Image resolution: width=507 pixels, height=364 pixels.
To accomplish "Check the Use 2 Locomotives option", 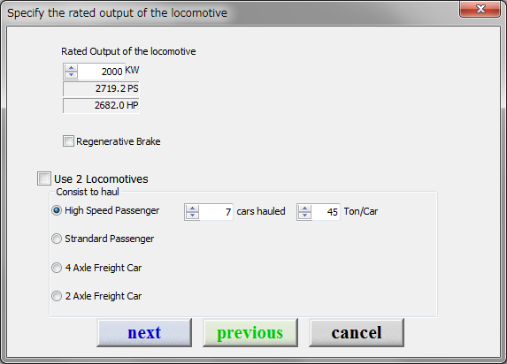I will click(x=44, y=178).
